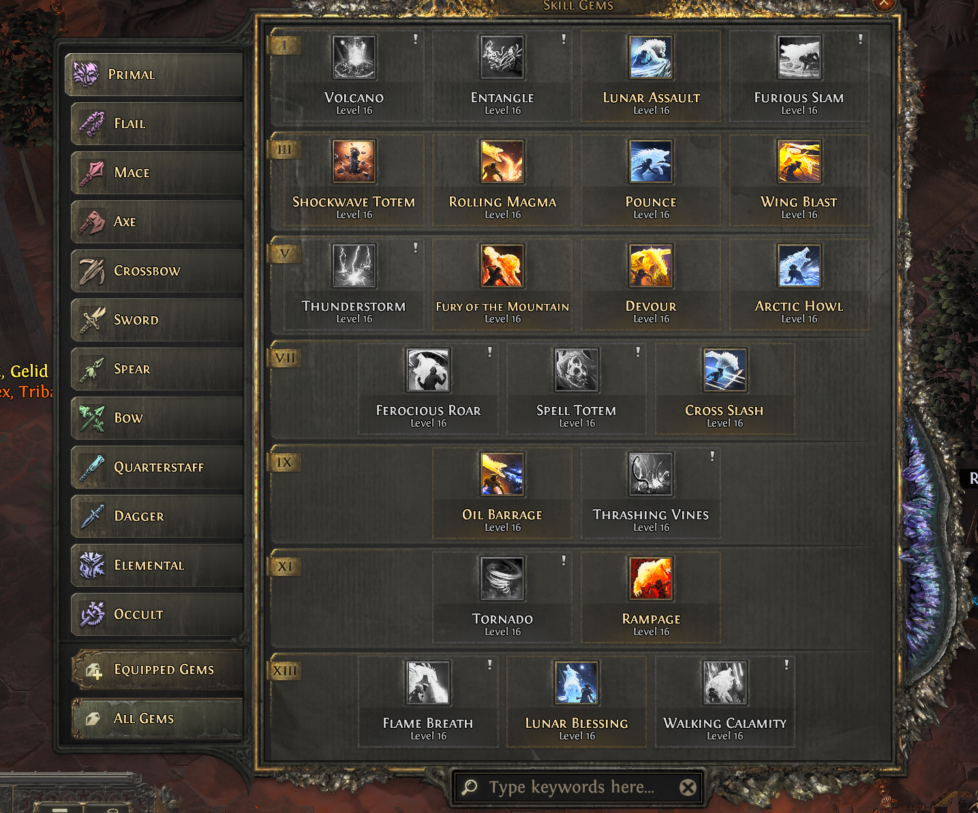Clear the keyword search with X button
The height and width of the screenshot is (813, 978).
click(x=688, y=788)
